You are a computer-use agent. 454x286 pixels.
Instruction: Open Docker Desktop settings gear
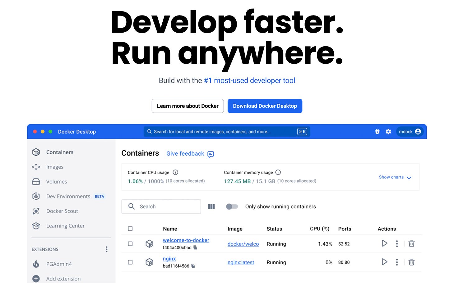pyautogui.click(x=388, y=131)
